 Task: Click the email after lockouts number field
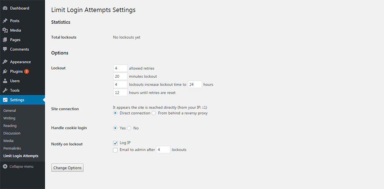(x=163, y=150)
